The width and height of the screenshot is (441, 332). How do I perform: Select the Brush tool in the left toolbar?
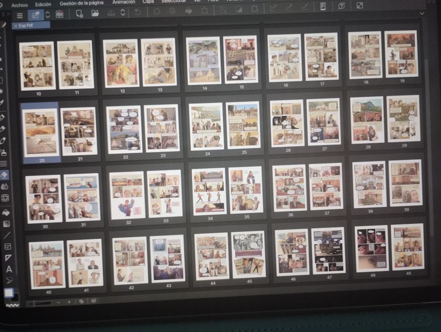coord(3,141)
